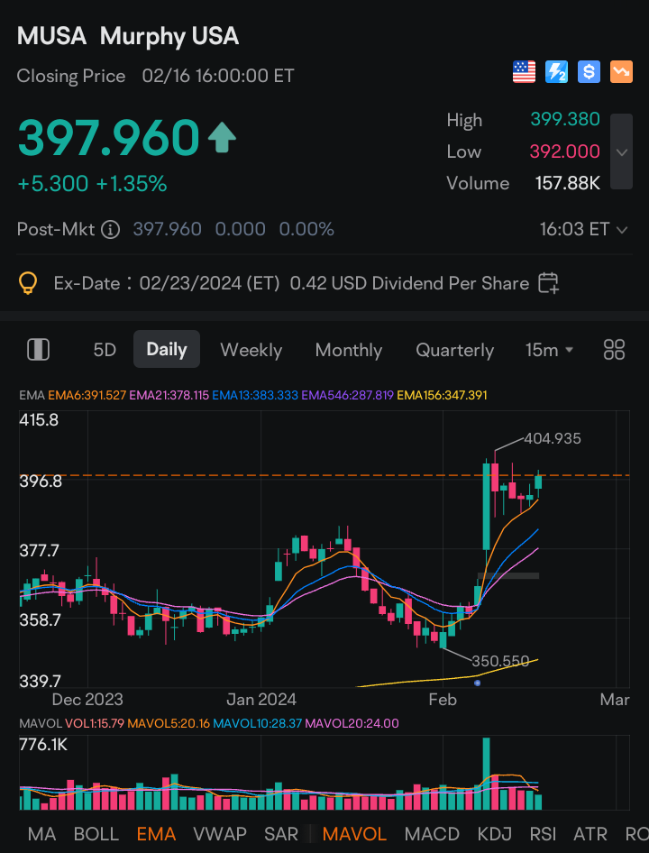Tap the tallest volume bar in February
Viewport: 649px width, 853px height.
(x=487, y=774)
